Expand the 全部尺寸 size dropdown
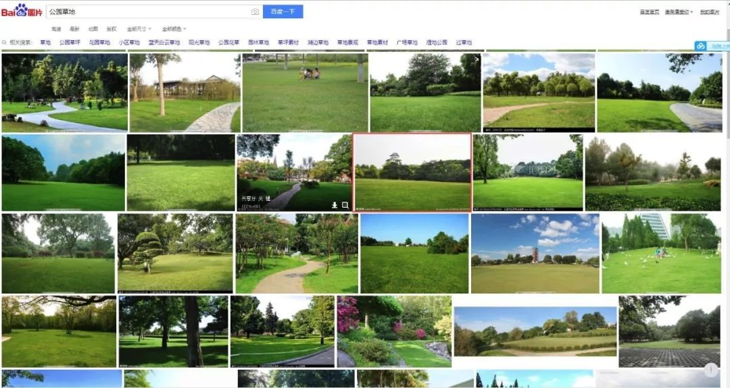 click(139, 29)
